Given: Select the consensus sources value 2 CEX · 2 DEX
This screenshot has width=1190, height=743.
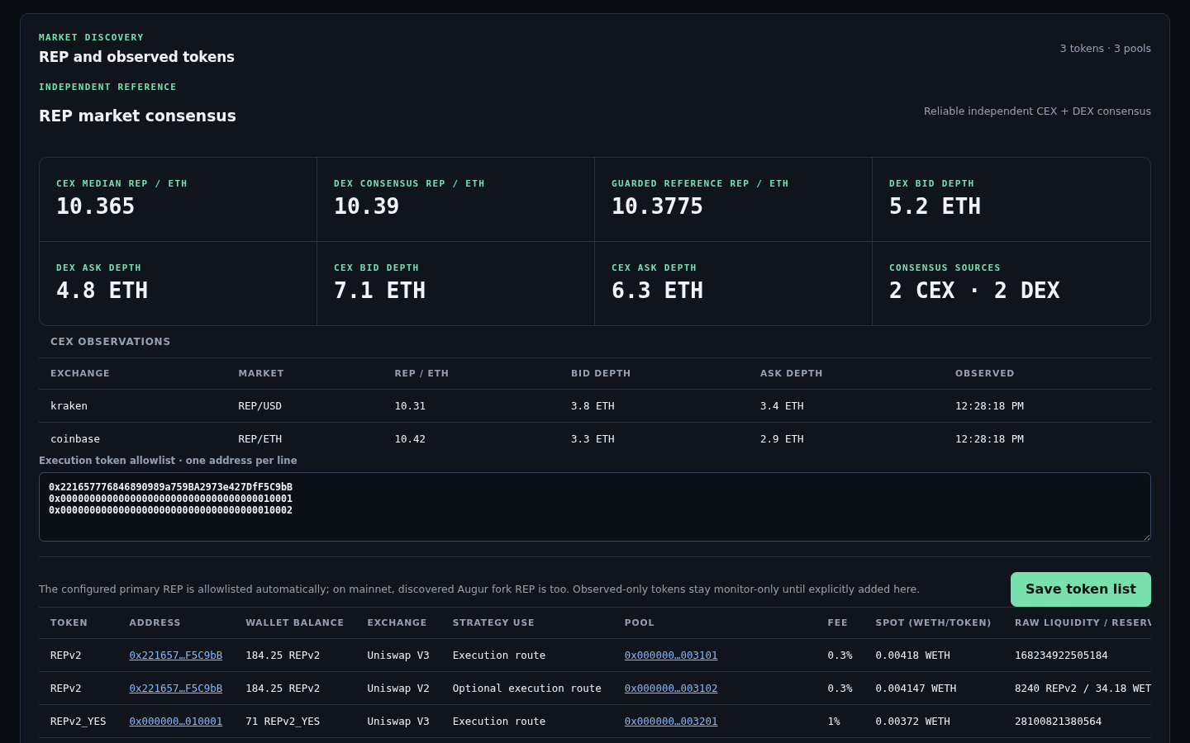Looking at the screenshot, I should [974, 291].
